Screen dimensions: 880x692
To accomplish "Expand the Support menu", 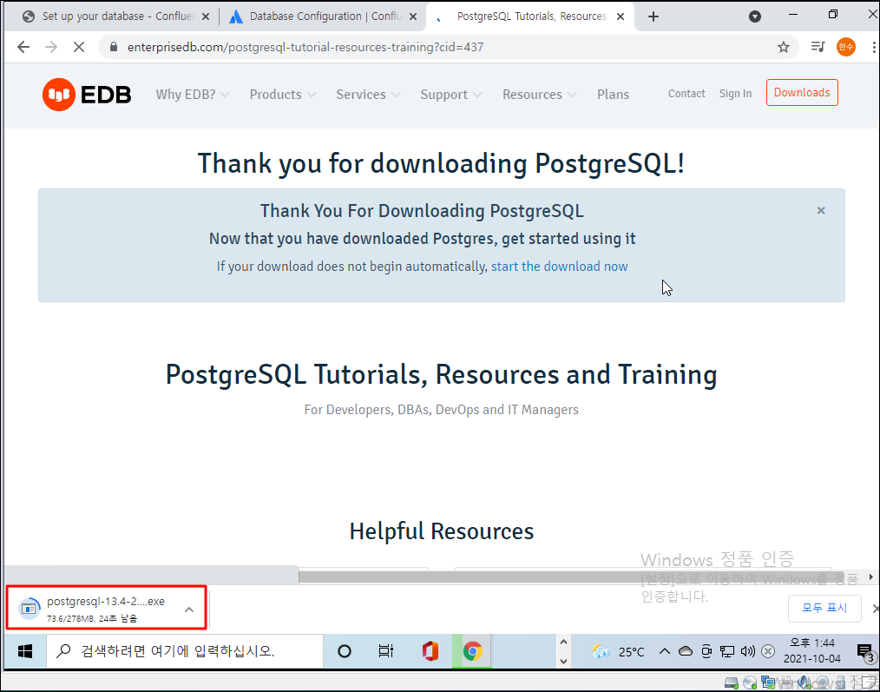I will click(451, 95).
